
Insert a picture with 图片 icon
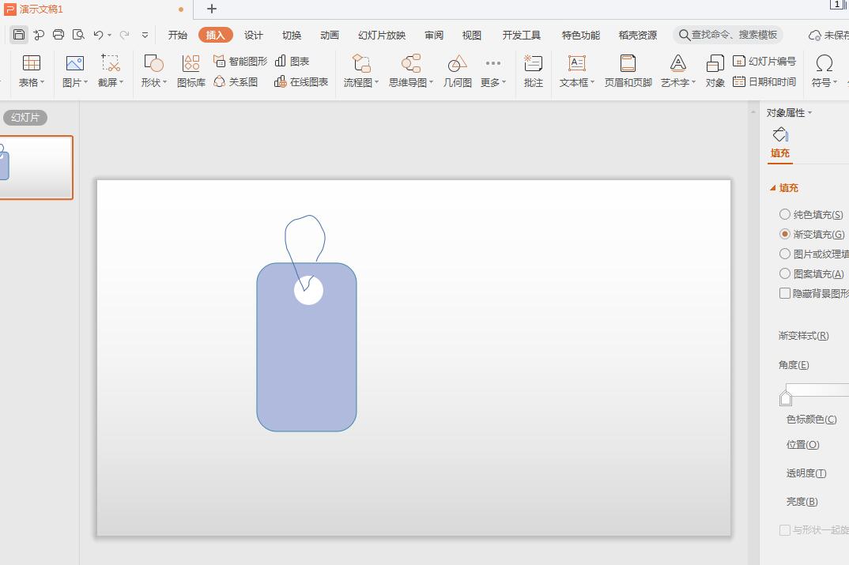tap(75, 71)
